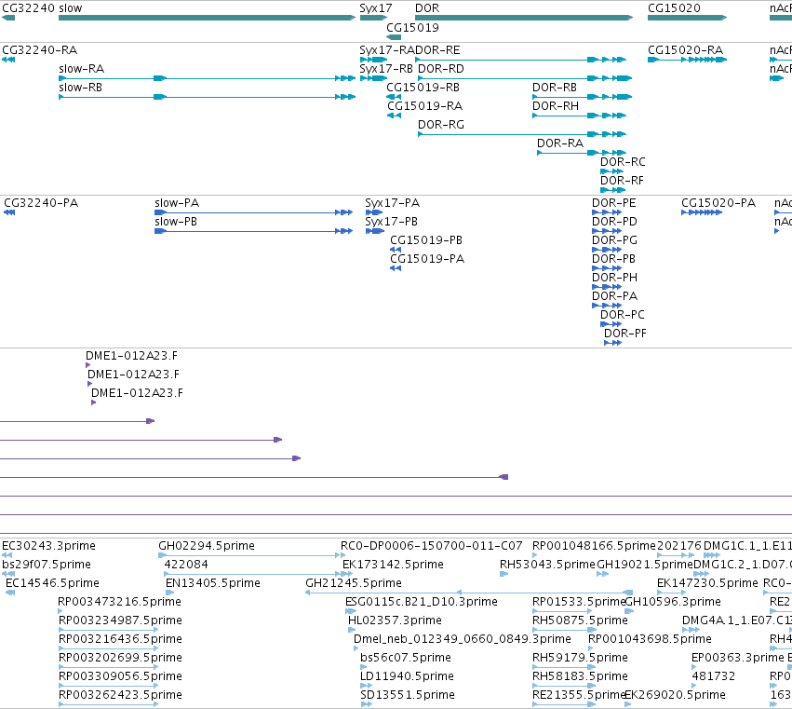
Task: Open EST bs56c07.5prime
Action: (x=406, y=658)
